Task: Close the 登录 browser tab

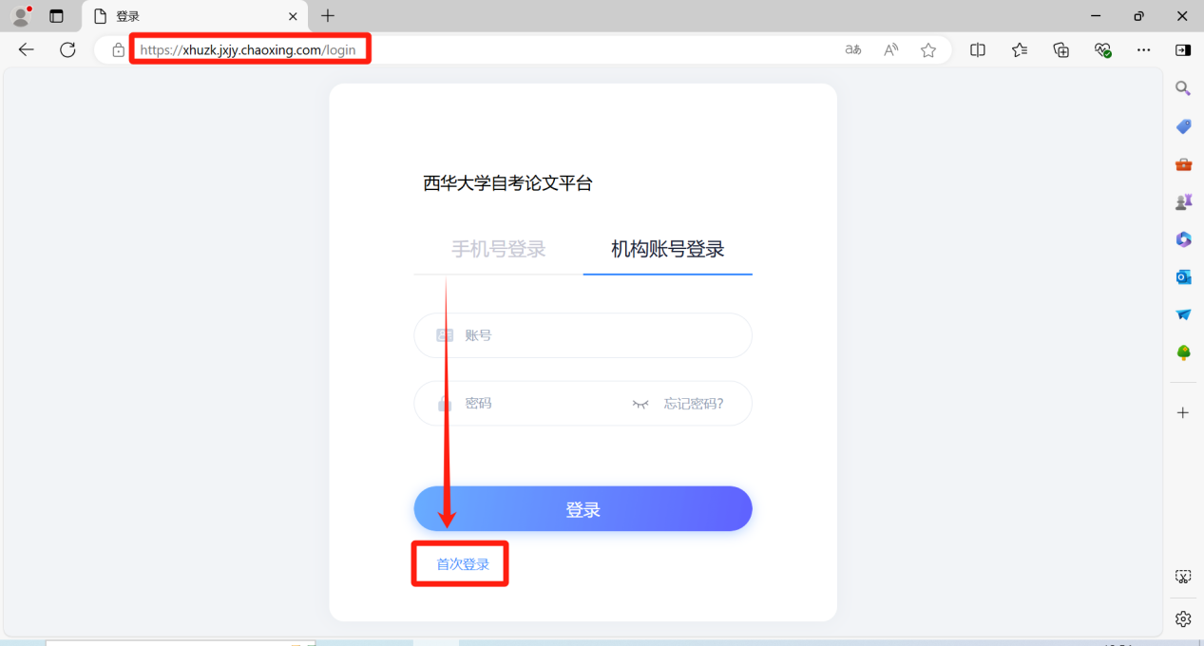Action: click(293, 16)
